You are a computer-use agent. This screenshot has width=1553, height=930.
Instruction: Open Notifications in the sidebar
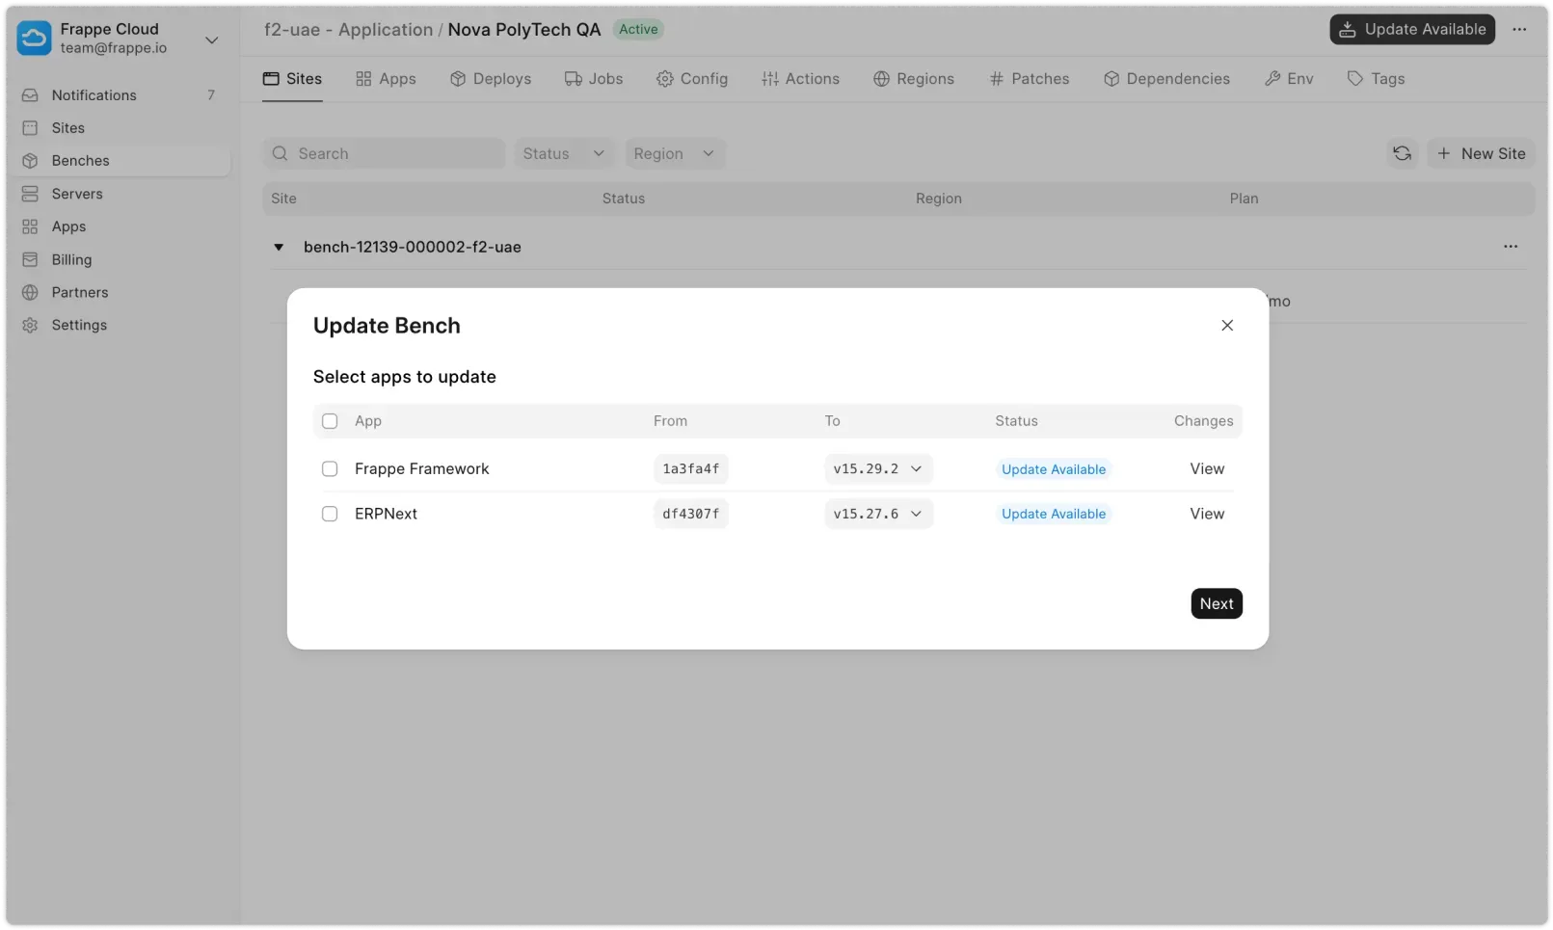point(94,94)
